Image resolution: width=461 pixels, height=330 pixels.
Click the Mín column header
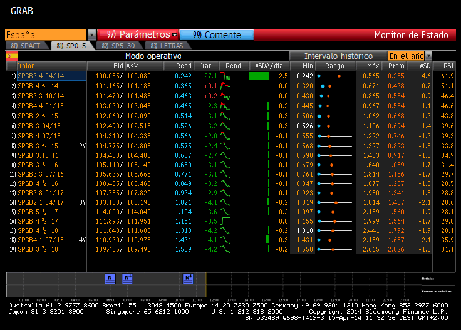pos(308,66)
